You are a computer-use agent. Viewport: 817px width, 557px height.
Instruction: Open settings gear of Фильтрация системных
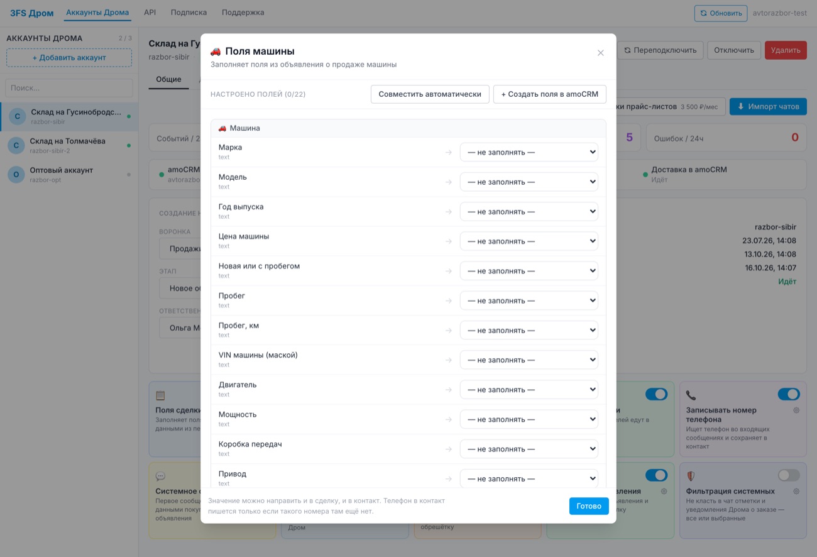coord(796,491)
